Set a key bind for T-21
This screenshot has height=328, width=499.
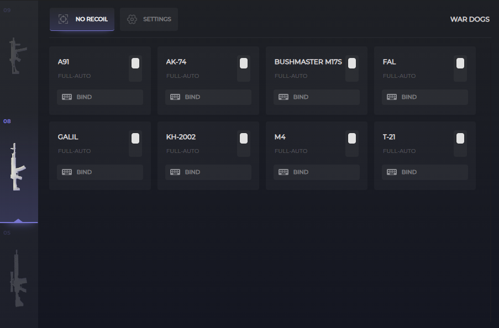tap(425, 172)
